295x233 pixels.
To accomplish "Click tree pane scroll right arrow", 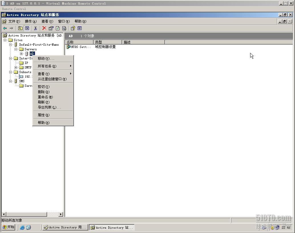I will [60, 214].
